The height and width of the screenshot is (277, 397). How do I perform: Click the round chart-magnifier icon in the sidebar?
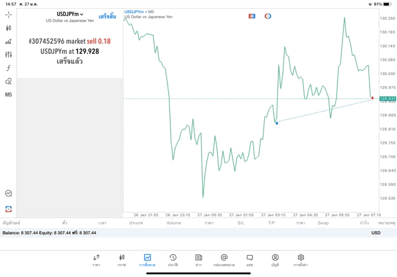tap(8, 193)
